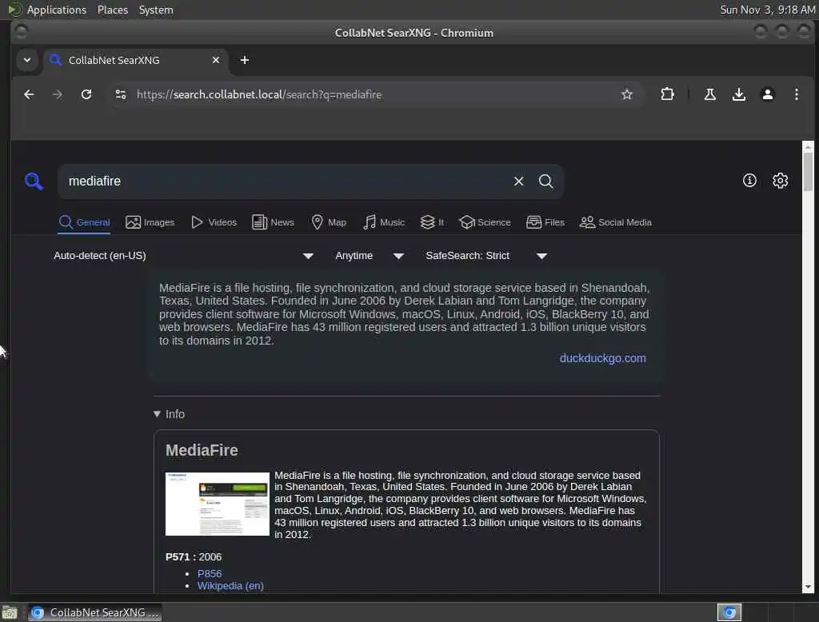819x622 pixels.
Task: Switch to the Map category
Action: click(x=329, y=222)
